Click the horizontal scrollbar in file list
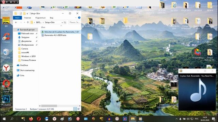Image resolution: width=218 pixels, height=122 pixels. [49, 106]
